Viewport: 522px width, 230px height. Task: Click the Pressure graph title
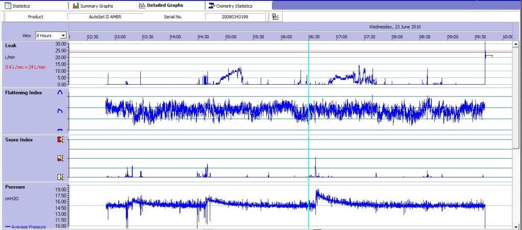pyautogui.click(x=15, y=187)
